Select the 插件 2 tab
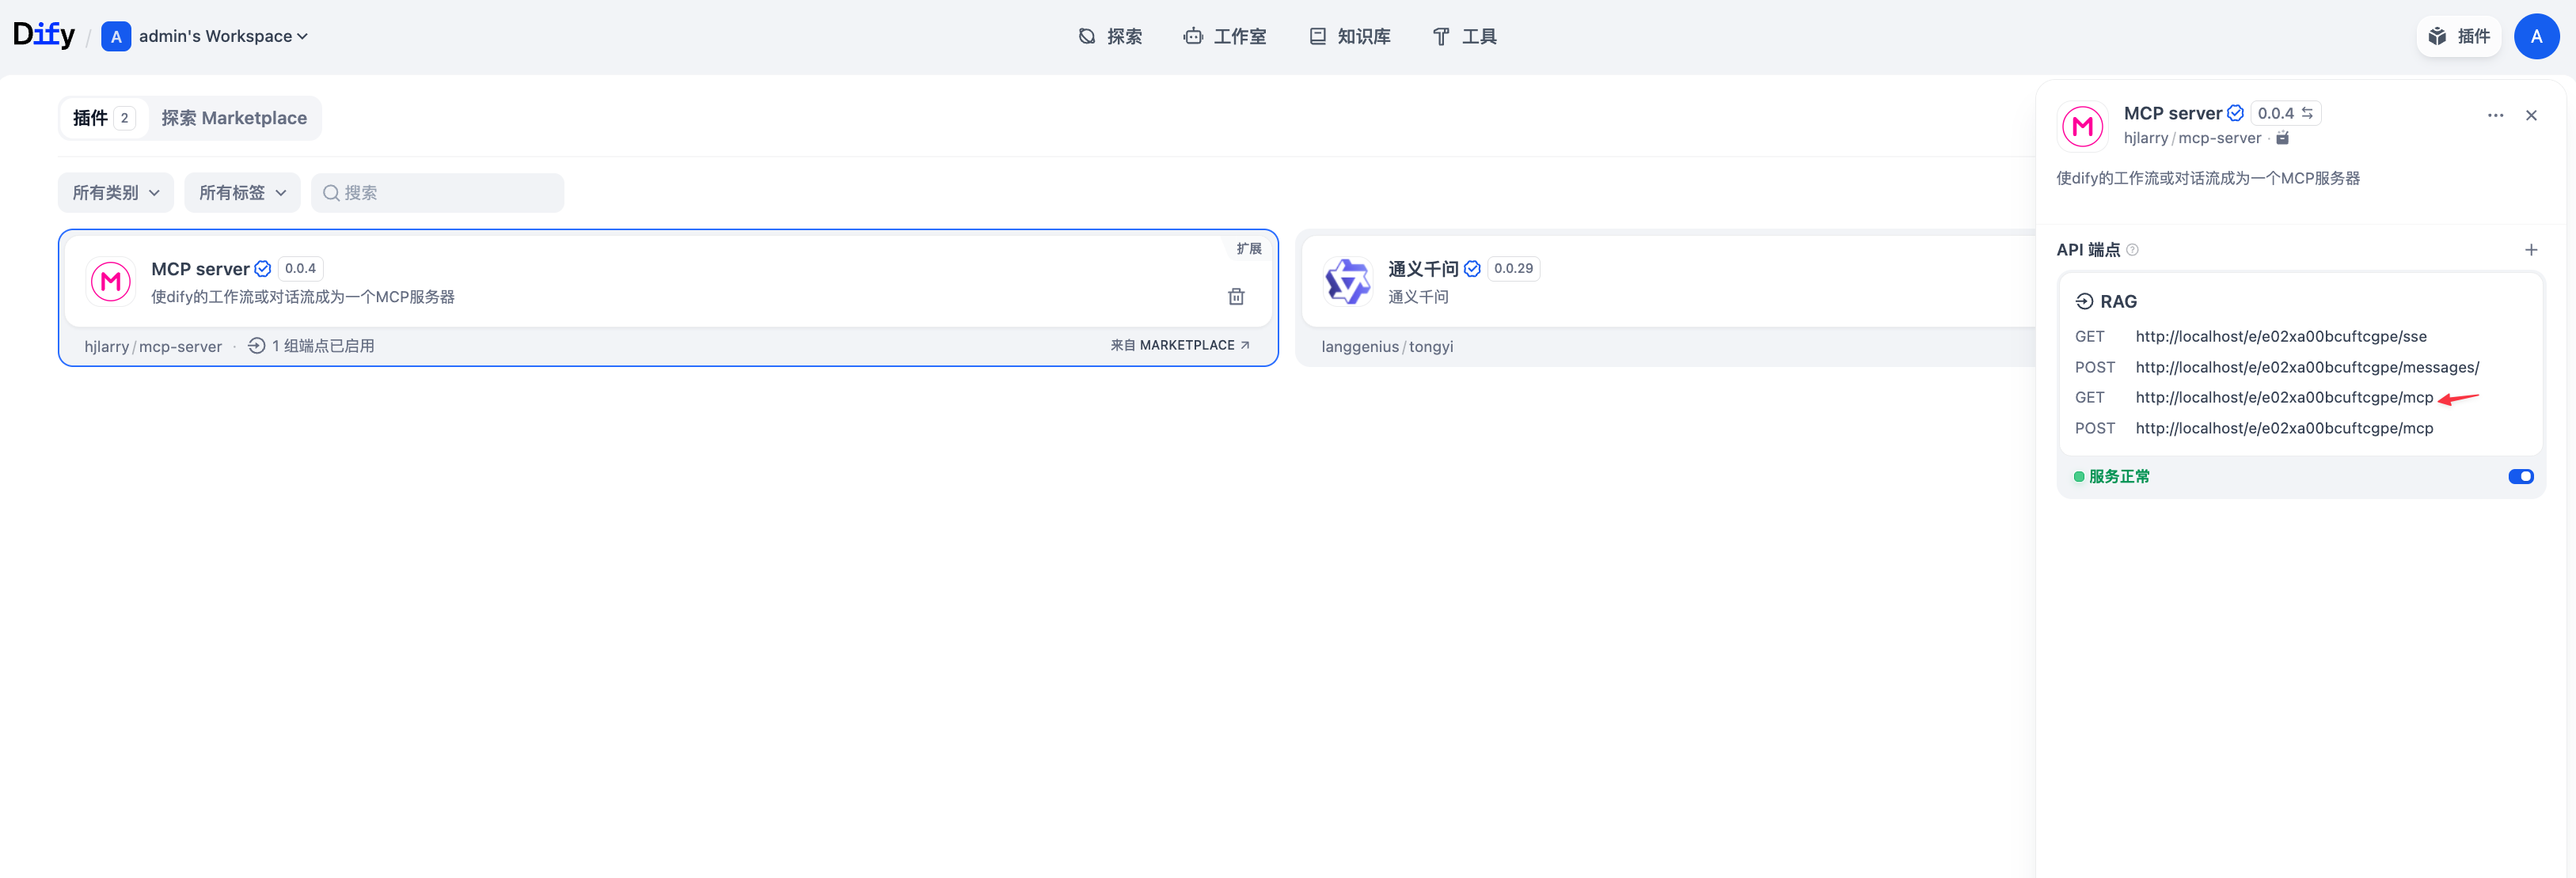The image size is (2576, 878). click(103, 118)
